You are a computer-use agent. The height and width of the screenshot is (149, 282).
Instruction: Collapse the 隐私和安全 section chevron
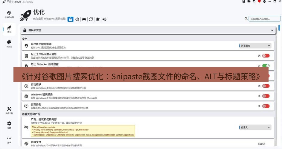point(272,30)
